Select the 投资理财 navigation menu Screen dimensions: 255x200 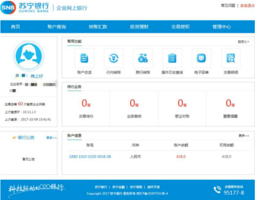pyautogui.click(x=139, y=27)
